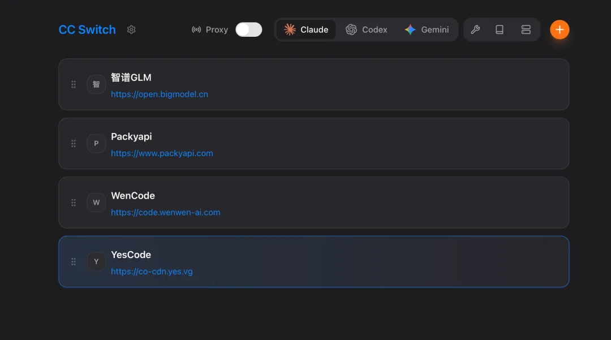The width and height of the screenshot is (611, 340).
Task: Open the https://code.wenwen-ai.com link
Action: point(166,212)
